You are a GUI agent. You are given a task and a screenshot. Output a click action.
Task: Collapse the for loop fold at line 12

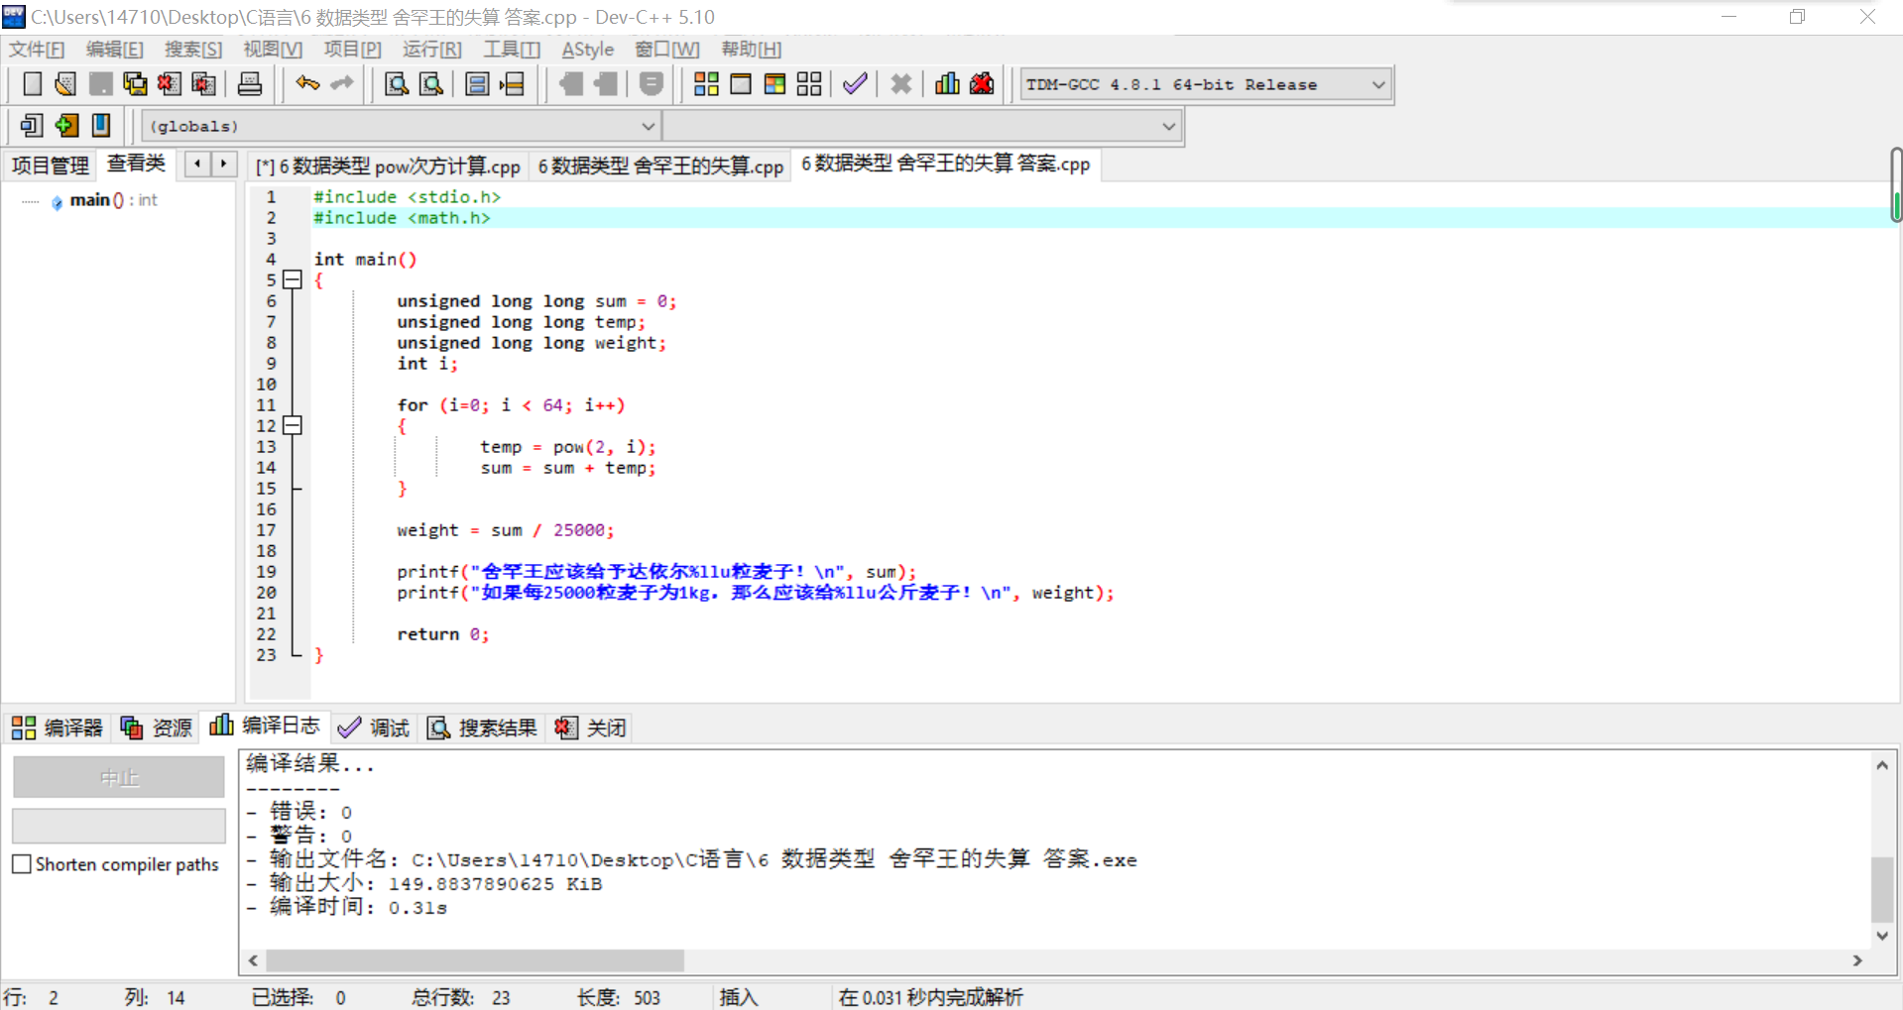click(293, 426)
